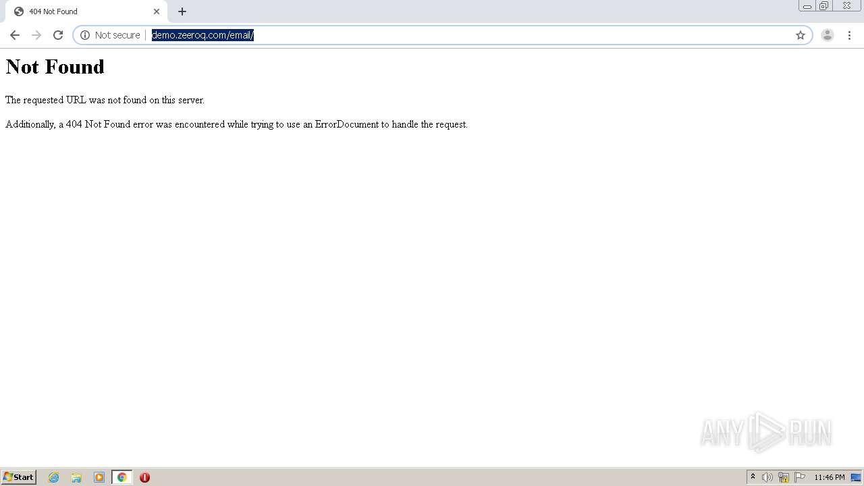Click the "Not Found" heading
This screenshot has width=864, height=486.
(55, 67)
